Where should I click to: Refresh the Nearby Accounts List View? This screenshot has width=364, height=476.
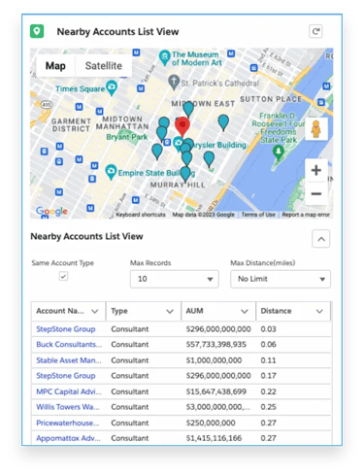[315, 31]
